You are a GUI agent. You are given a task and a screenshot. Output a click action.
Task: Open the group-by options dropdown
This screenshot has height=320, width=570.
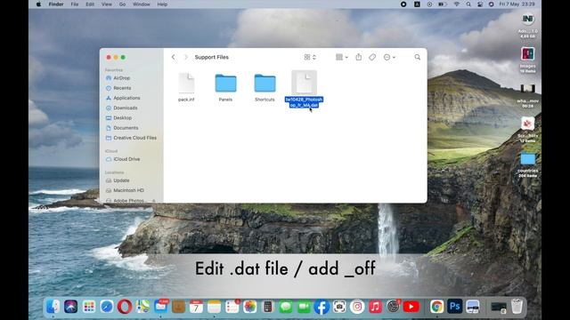coord(342,57)
